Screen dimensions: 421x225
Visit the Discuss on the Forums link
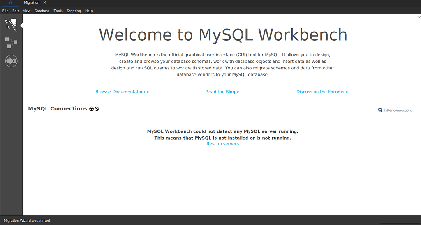[322, 92]
